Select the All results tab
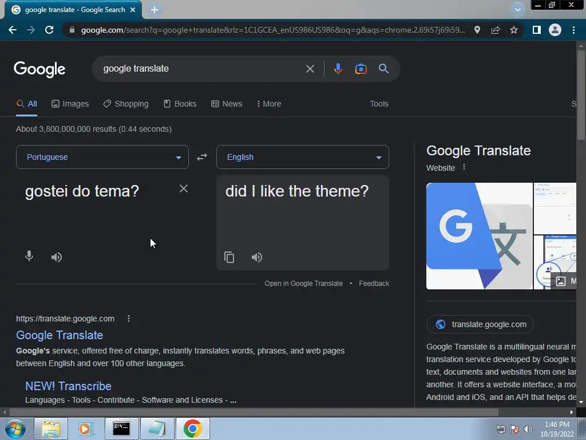The width and height of the screenshot is (586, 440). [26, 104]
